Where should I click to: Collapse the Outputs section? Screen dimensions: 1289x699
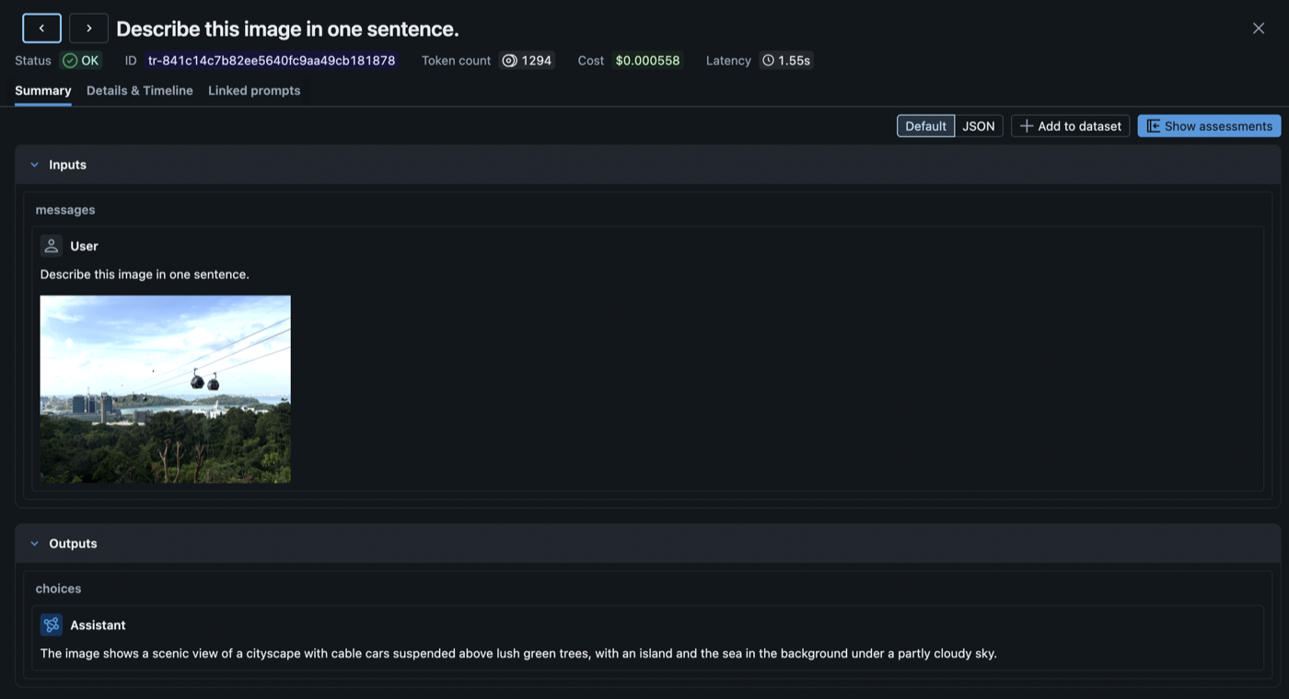(x=35, y=543)
